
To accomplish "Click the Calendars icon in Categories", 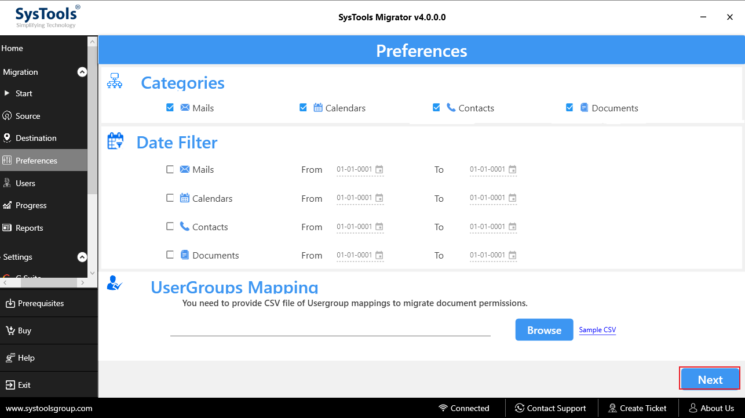I will tap(318, 107).
